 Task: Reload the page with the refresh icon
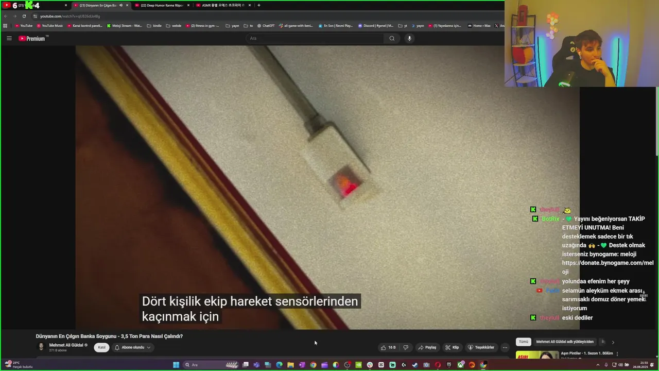point(24,16)
